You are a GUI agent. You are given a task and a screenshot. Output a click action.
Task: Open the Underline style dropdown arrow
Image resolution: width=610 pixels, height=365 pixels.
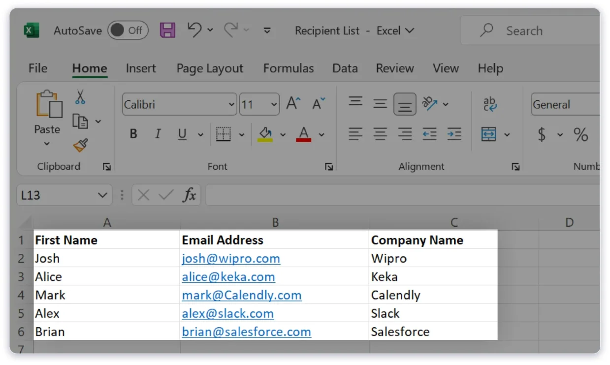(x=200, y=134)
